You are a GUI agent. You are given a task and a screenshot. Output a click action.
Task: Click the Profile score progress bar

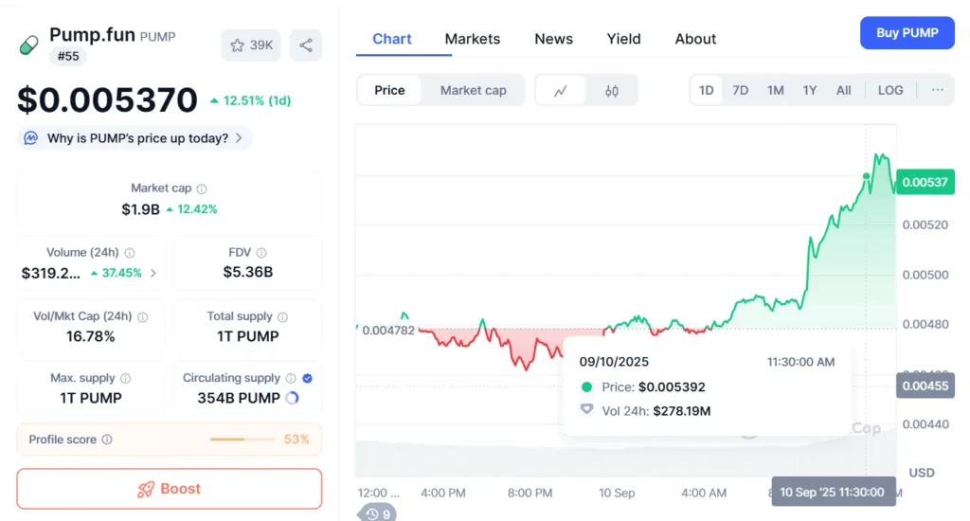click(242, 440)
